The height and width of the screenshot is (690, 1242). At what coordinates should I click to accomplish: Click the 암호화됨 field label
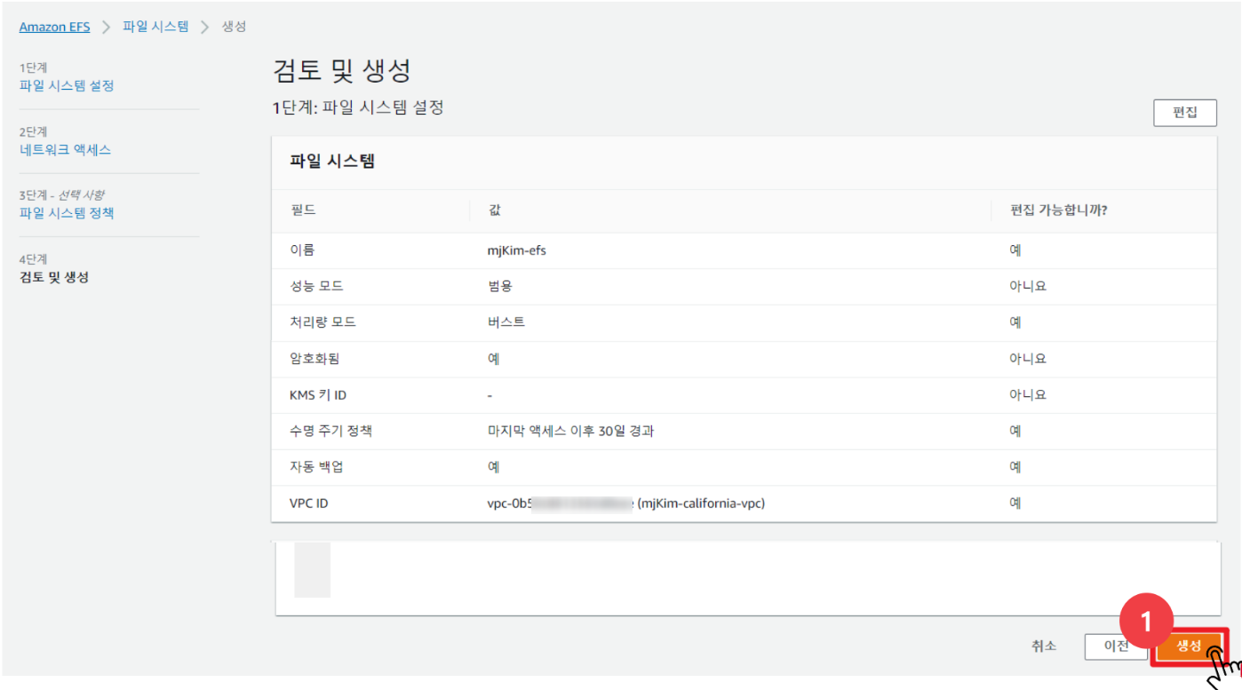coord(314,359)
